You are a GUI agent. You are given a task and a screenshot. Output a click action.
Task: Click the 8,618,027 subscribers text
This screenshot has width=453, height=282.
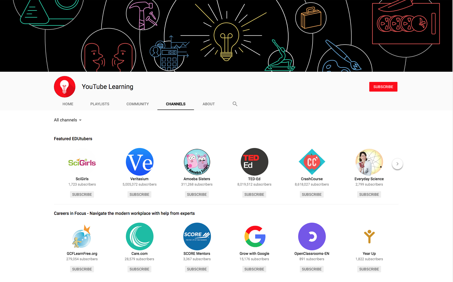pos(312,185)
